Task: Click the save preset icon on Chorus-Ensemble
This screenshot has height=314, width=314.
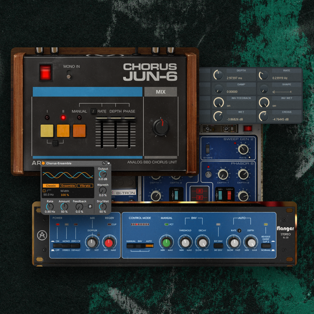Action: 109,163
